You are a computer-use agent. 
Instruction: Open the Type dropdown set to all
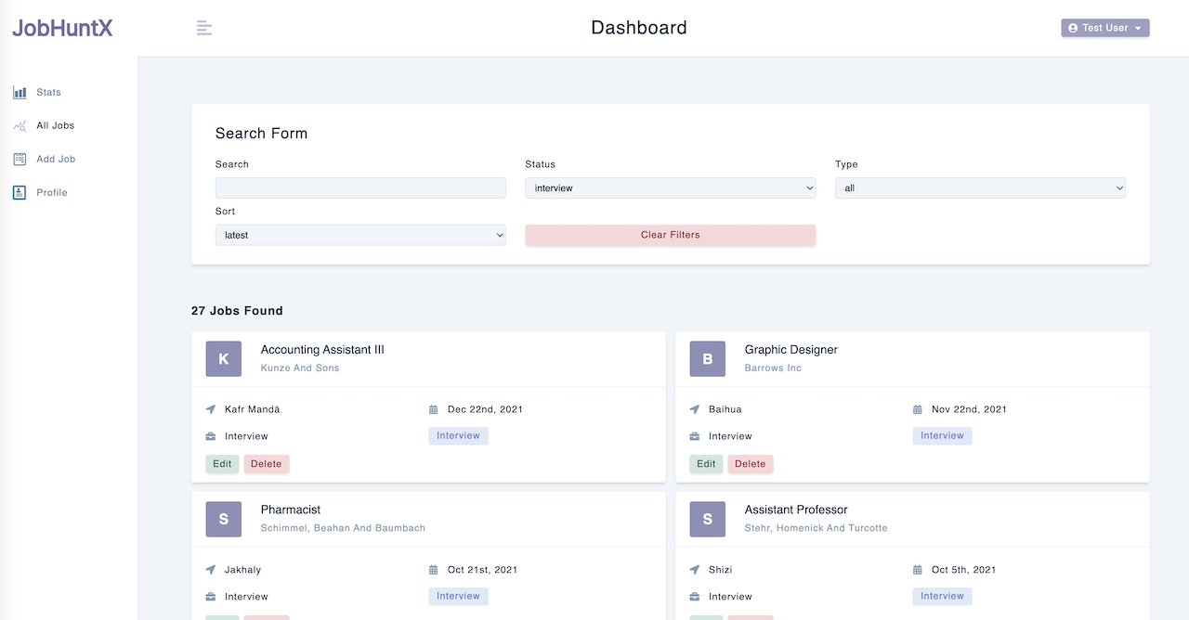coord(980,187)
